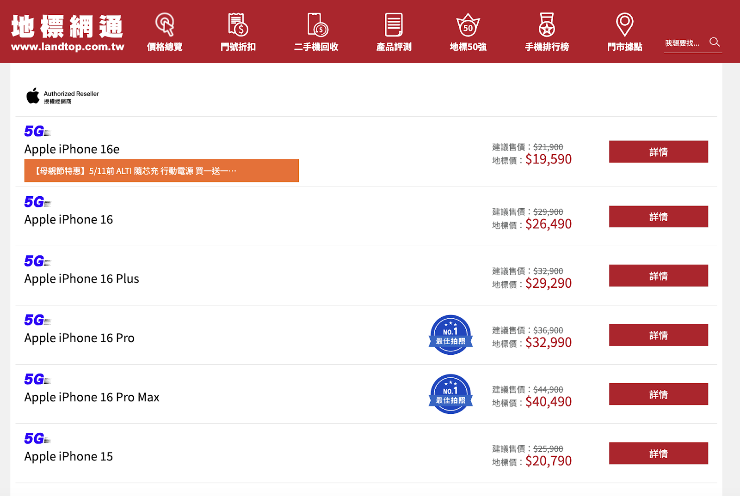Screen dimensions: 740x496
Task: Open the Apple iPhone 16 Pro Max link
Action: 92,397
